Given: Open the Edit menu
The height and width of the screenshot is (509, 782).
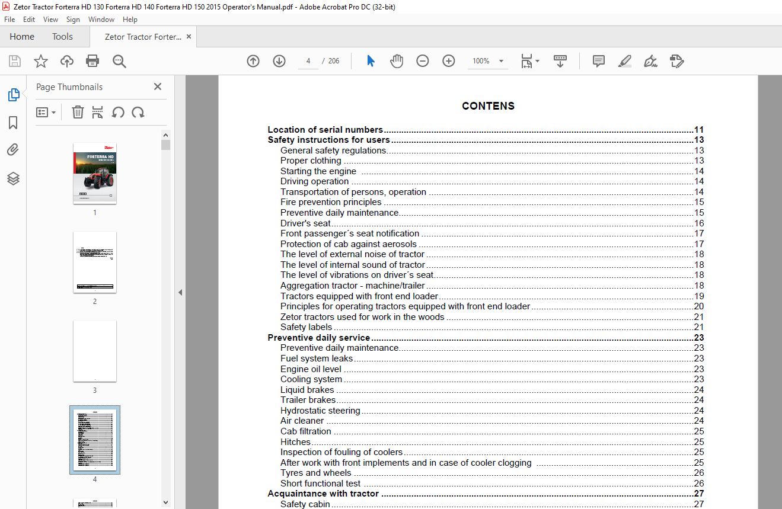Looking at the screenshot, I should click(29, 20).
